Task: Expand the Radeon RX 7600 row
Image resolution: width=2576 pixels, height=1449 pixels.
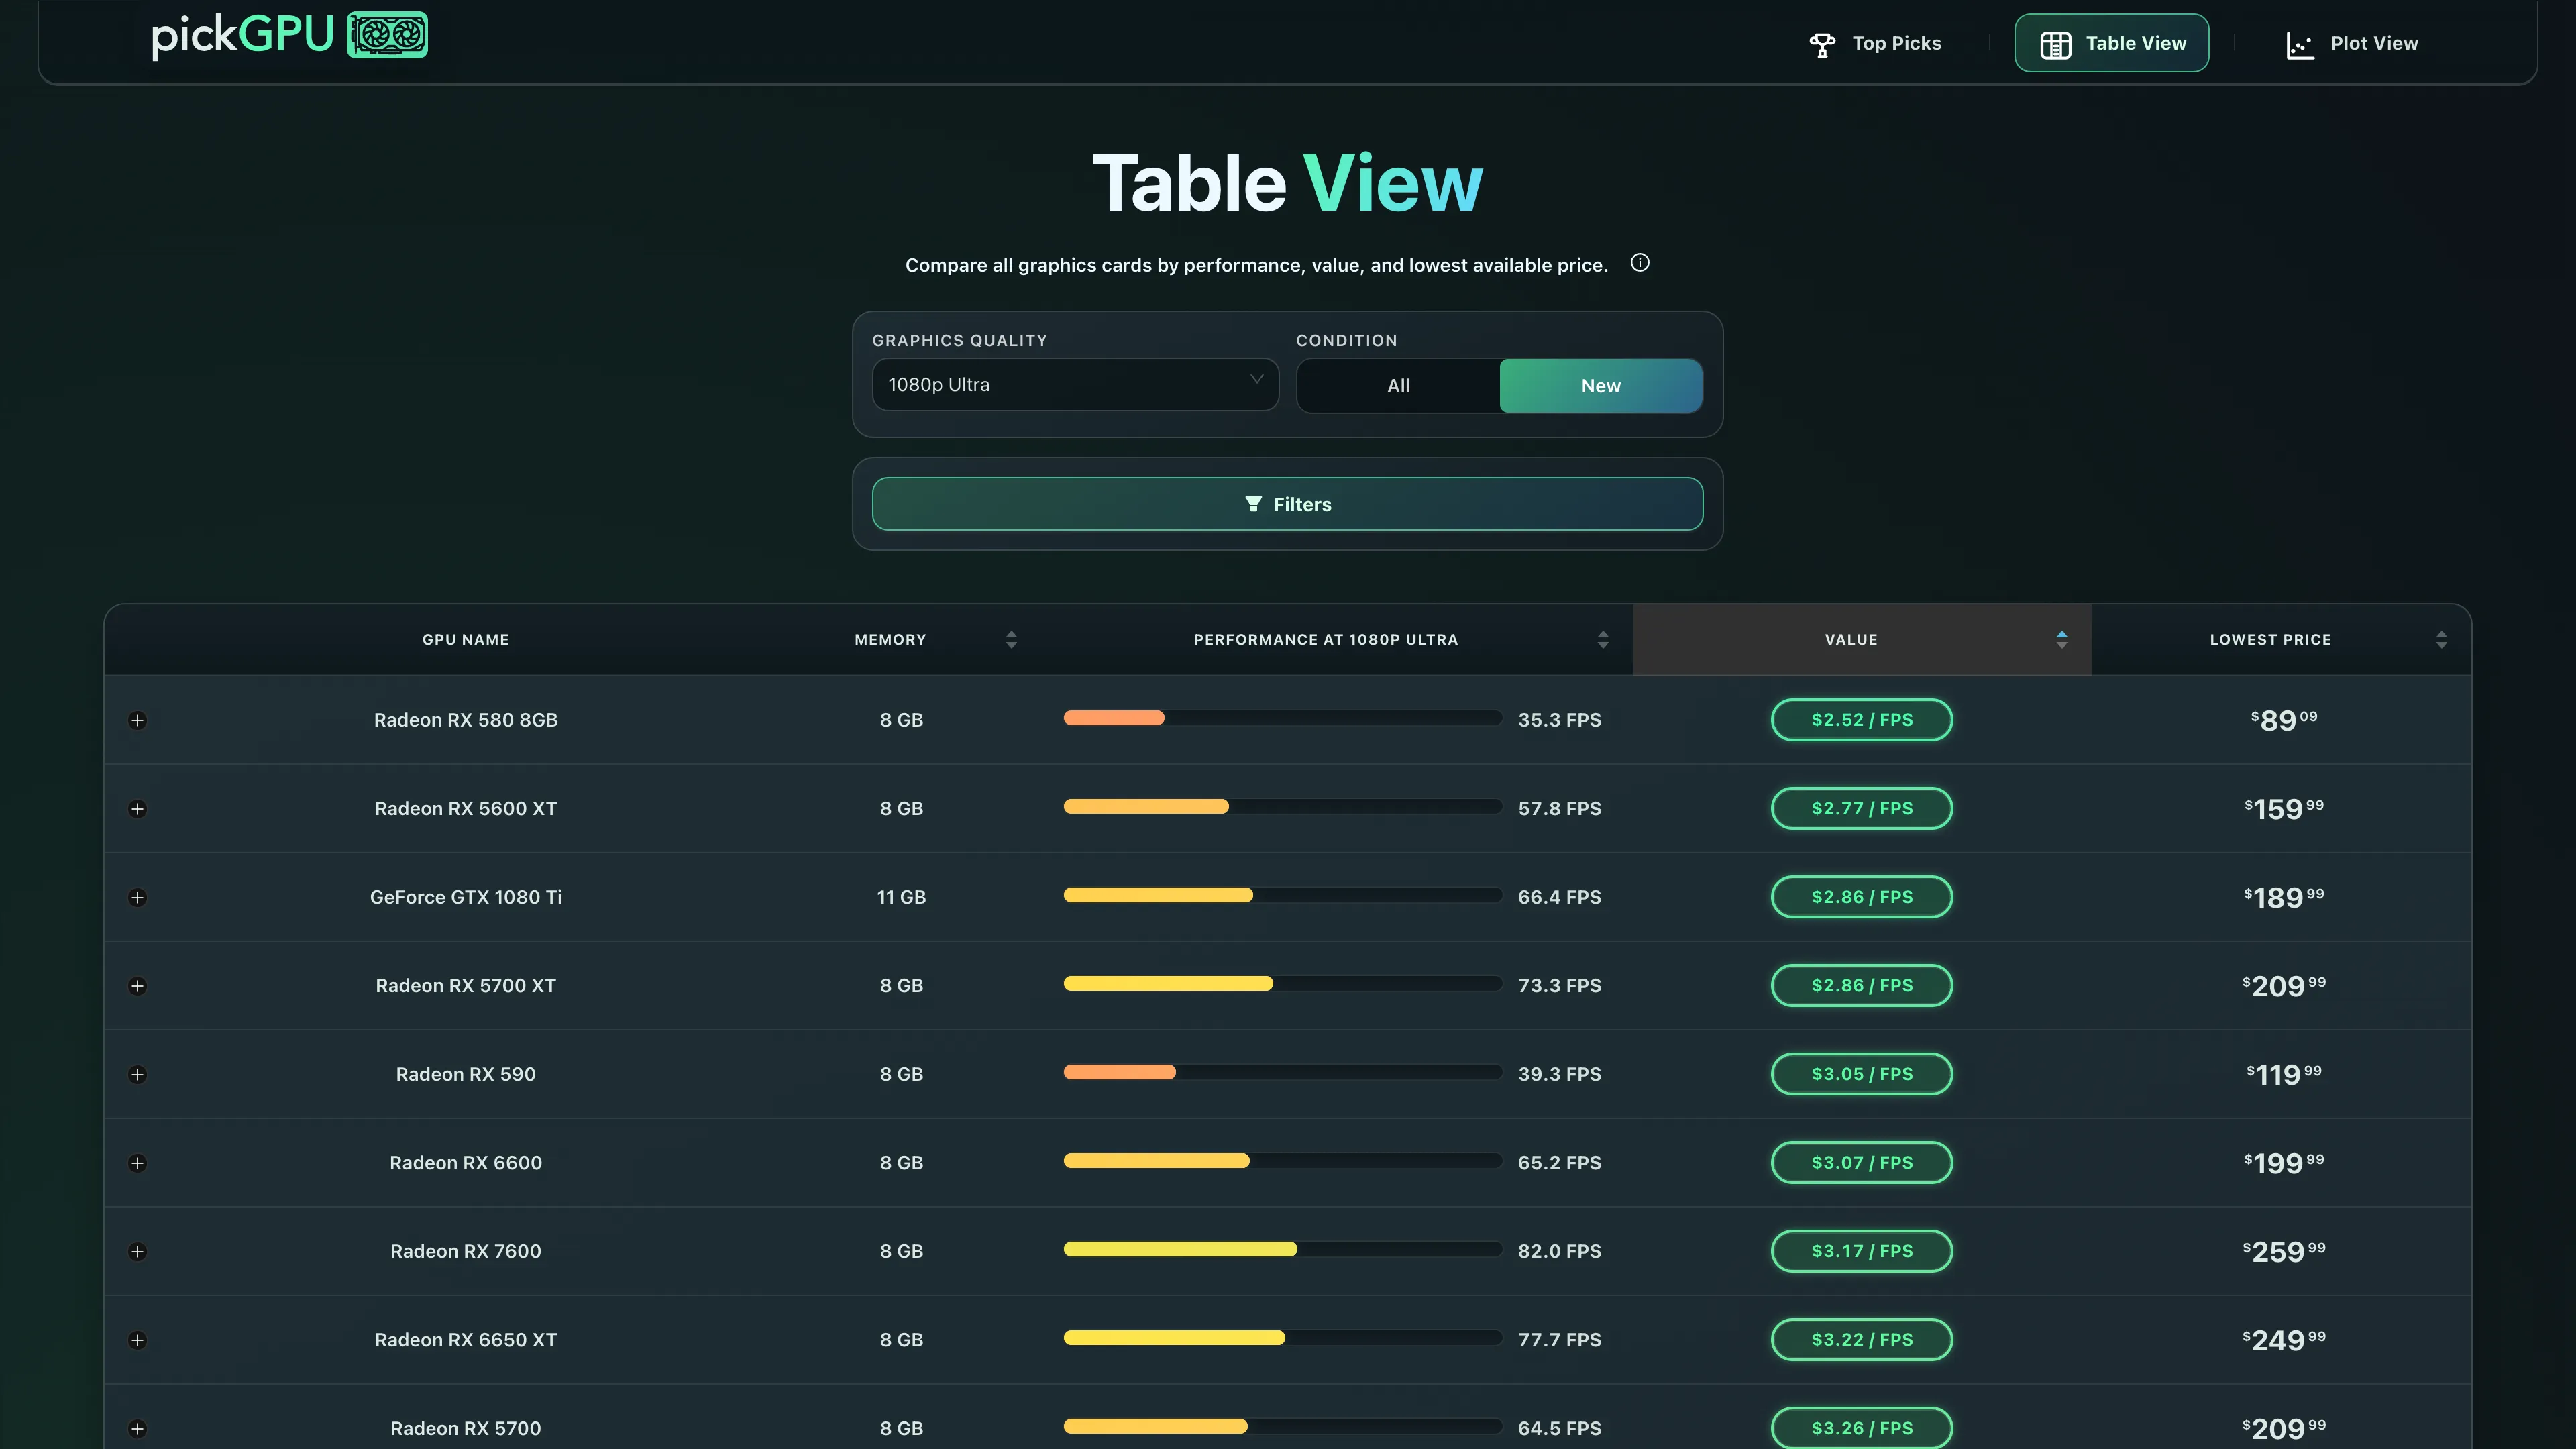Action: tap(138, 1252)
